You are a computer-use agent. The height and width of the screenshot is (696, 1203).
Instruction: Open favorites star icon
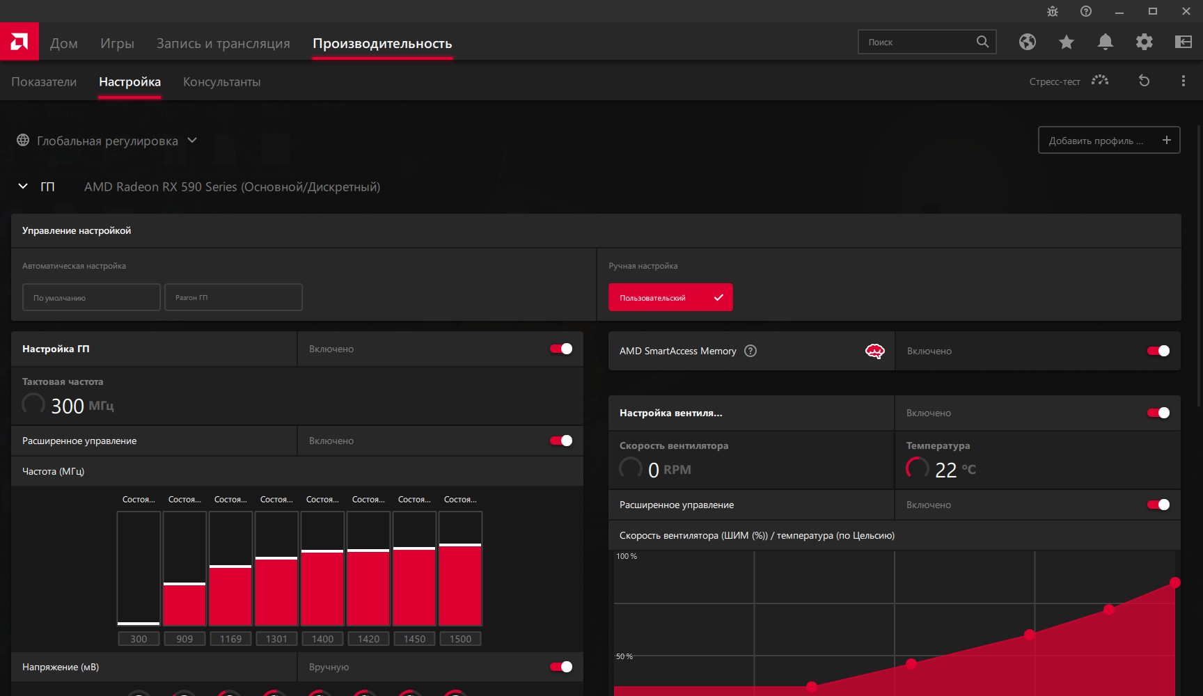tap(1067, 42)
